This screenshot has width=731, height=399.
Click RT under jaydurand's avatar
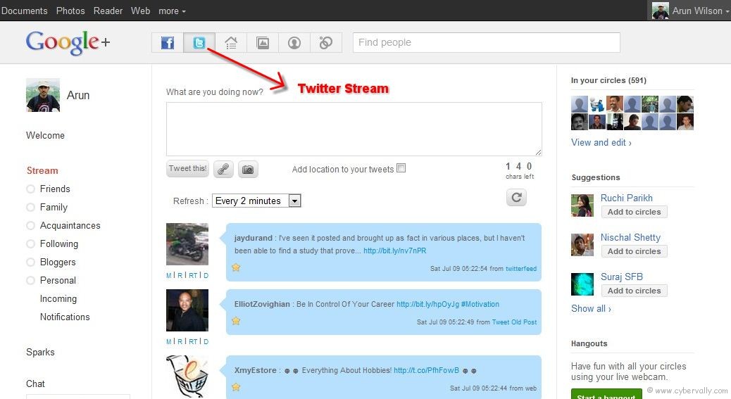coord(193,276)
